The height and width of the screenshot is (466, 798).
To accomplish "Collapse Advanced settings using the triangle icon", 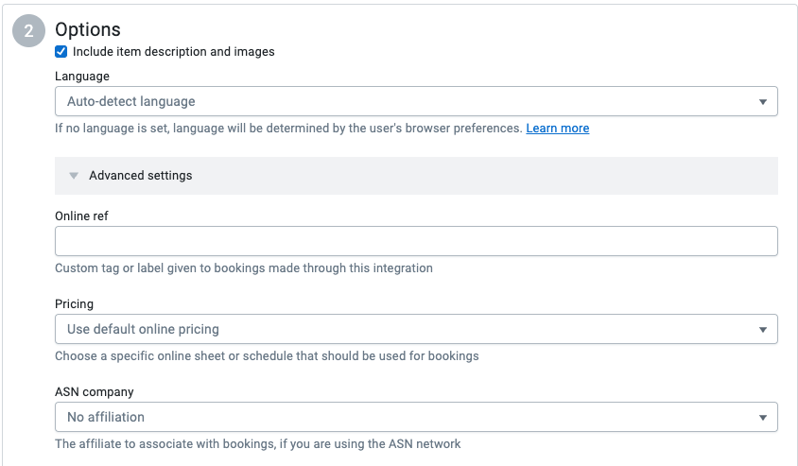I will click(x=74, y=176).
